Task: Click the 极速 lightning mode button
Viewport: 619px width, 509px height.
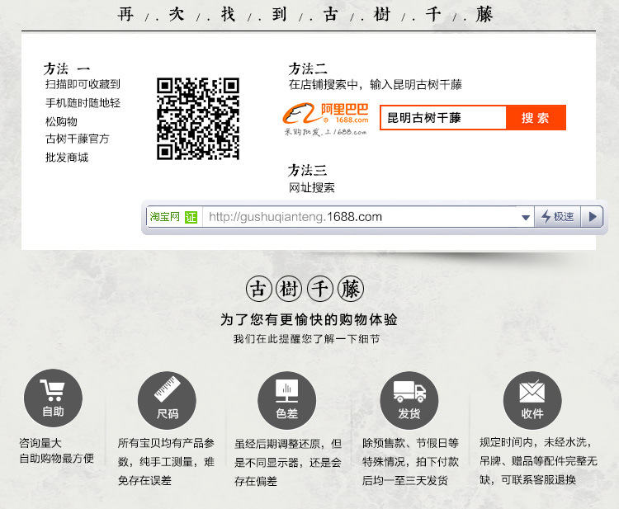Action: [x=557, y=217]
